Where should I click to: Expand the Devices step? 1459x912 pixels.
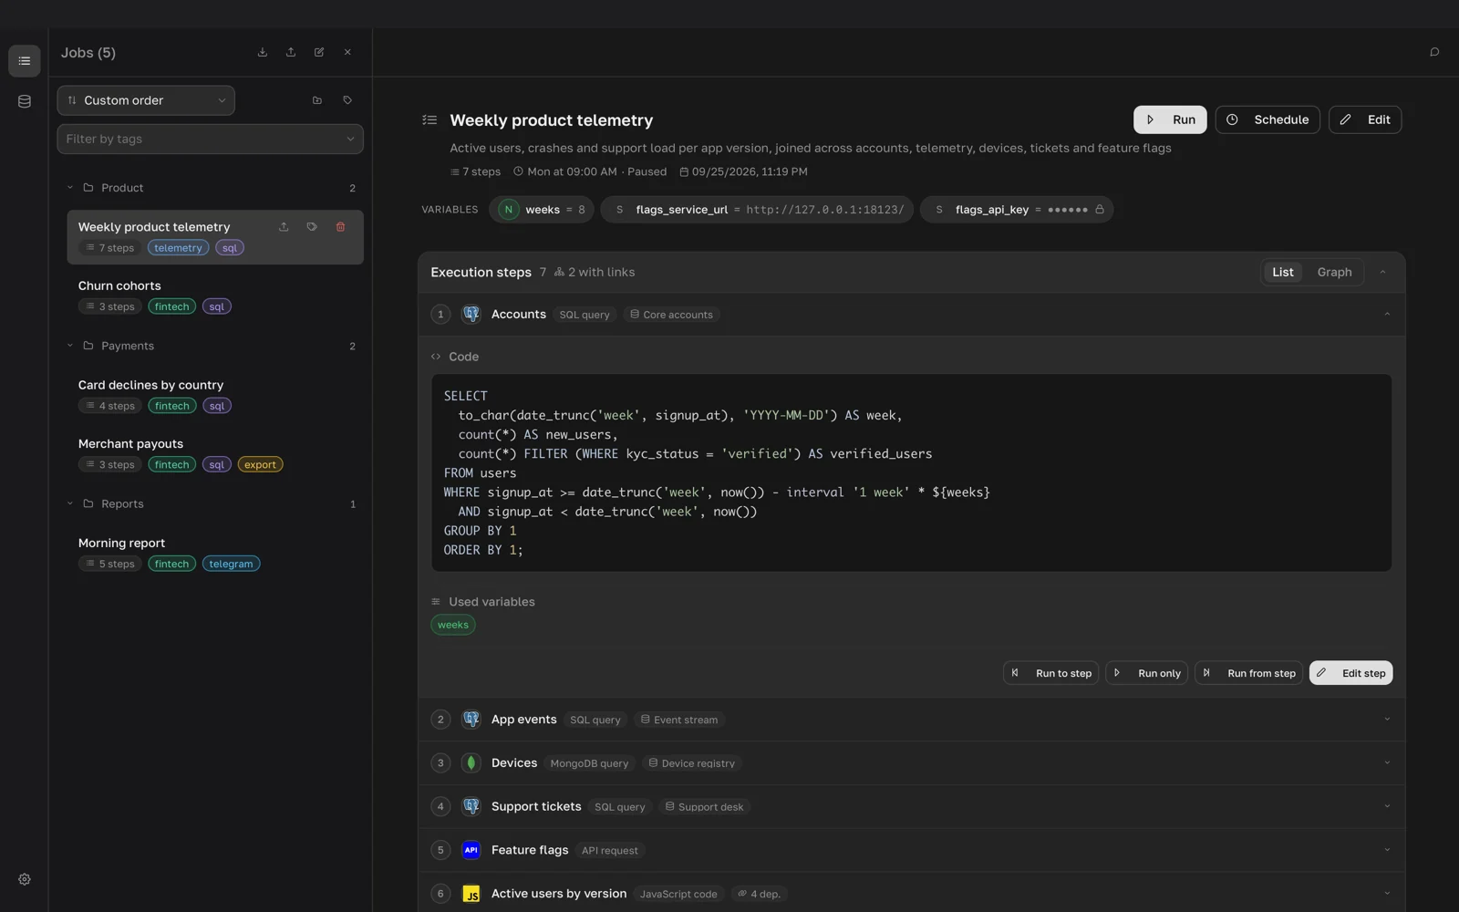1387,763
